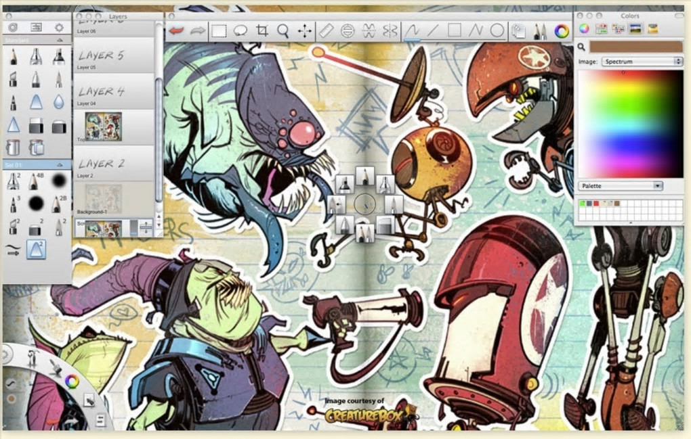This screenshot has width=691, height=439.
Task: Open the Palette dropdown in Colors window
Action: point(621,186)
